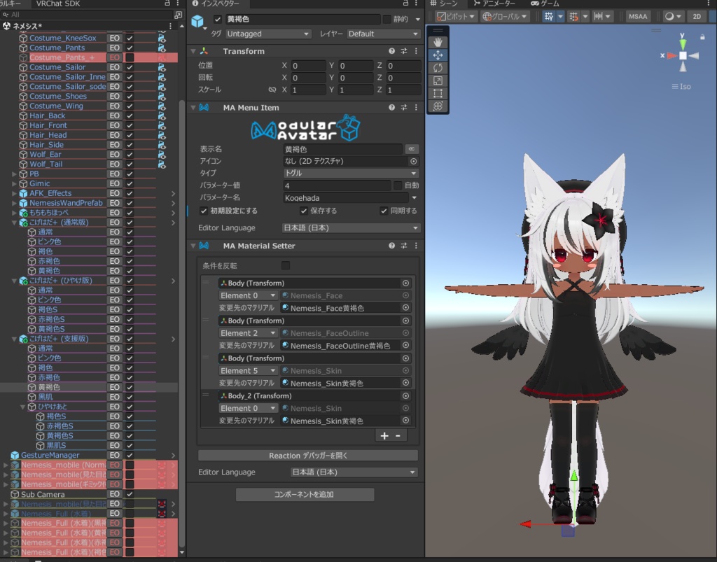717x562 pixels.
Task: Click the scale constrain proportions link icon
Action: [272, 90]
